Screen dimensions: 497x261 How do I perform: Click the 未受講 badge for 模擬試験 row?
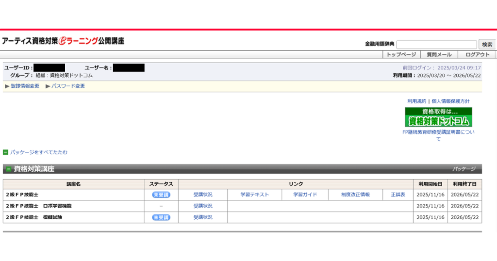(x=161, y=217)
